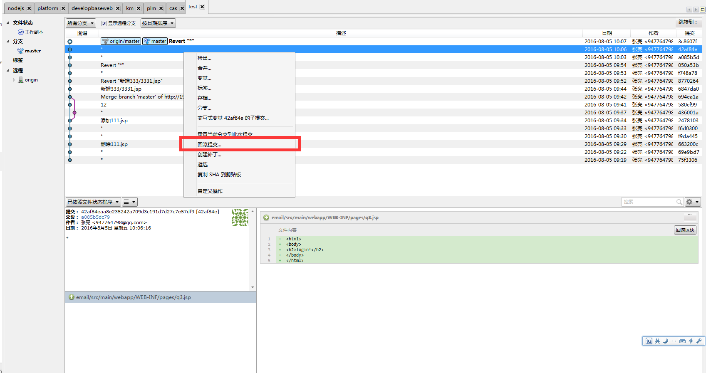706x373 pixels.
Task: Select 工作副本 working copy in sidebar
Action: click(34, 32)
